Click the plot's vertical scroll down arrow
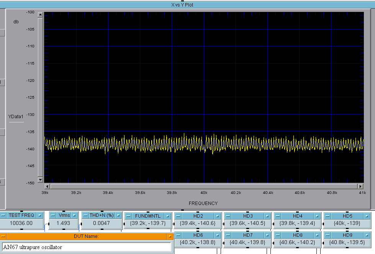The width and height of the screenshot is (375, 254). 40,180
